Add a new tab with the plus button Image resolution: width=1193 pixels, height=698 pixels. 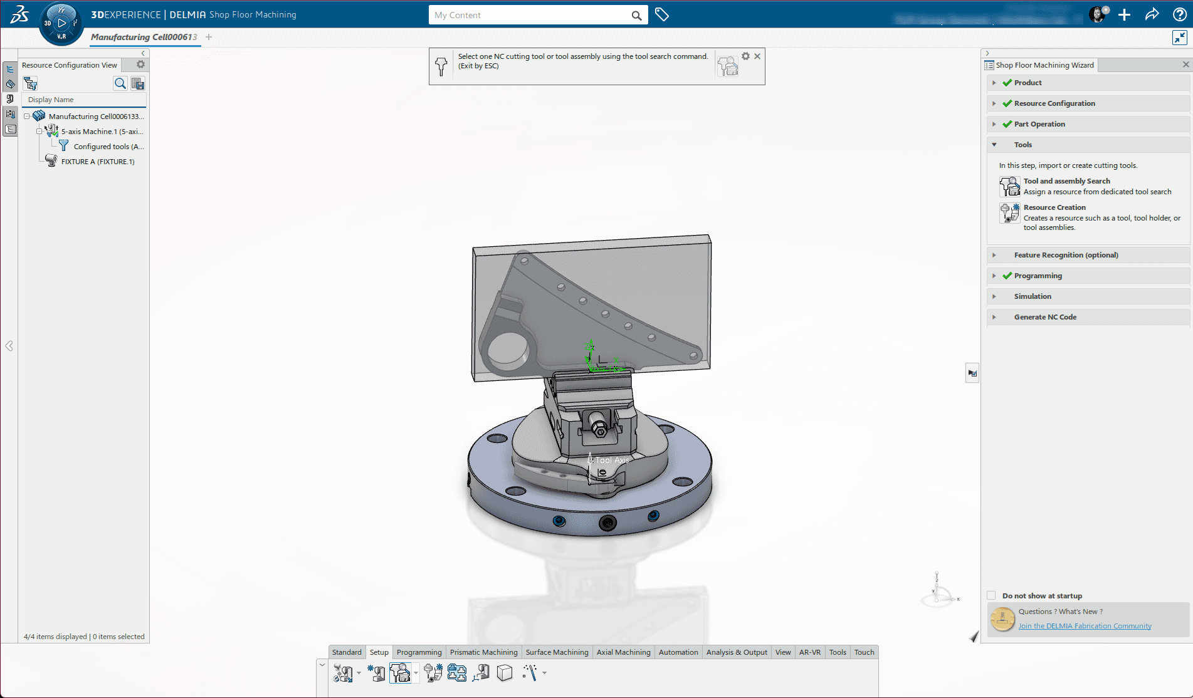209,37
